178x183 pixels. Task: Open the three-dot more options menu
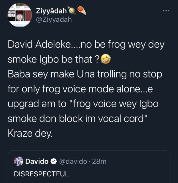[166, 11]
